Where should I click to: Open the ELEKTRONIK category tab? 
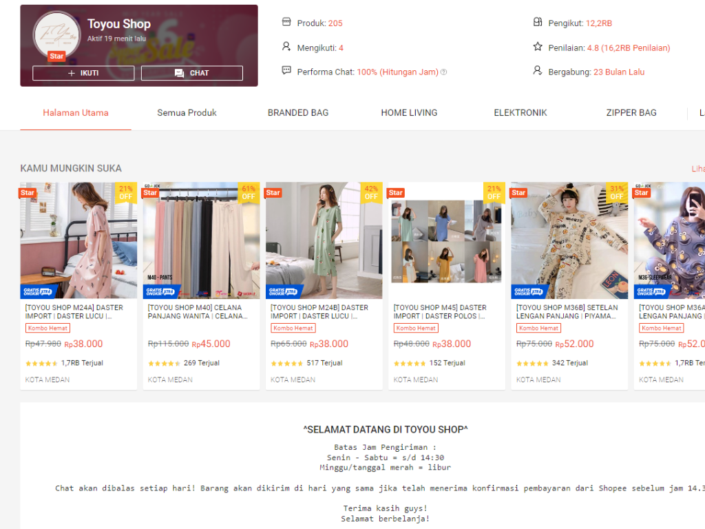(x=520, y=113)
